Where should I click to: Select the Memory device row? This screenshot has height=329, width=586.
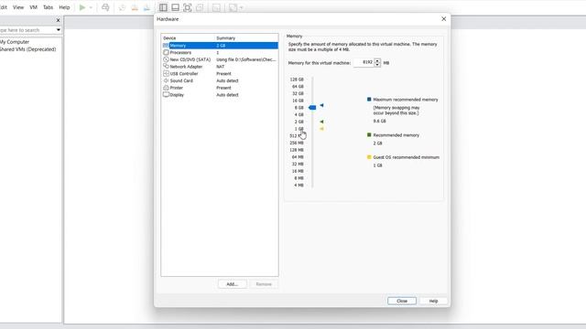[x=220, y=46]
